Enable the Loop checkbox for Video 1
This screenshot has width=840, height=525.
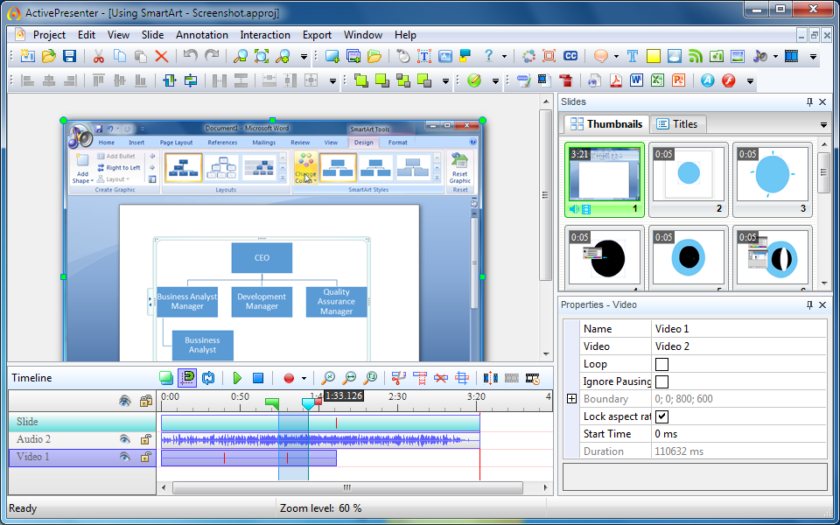[x=662, y=363]
